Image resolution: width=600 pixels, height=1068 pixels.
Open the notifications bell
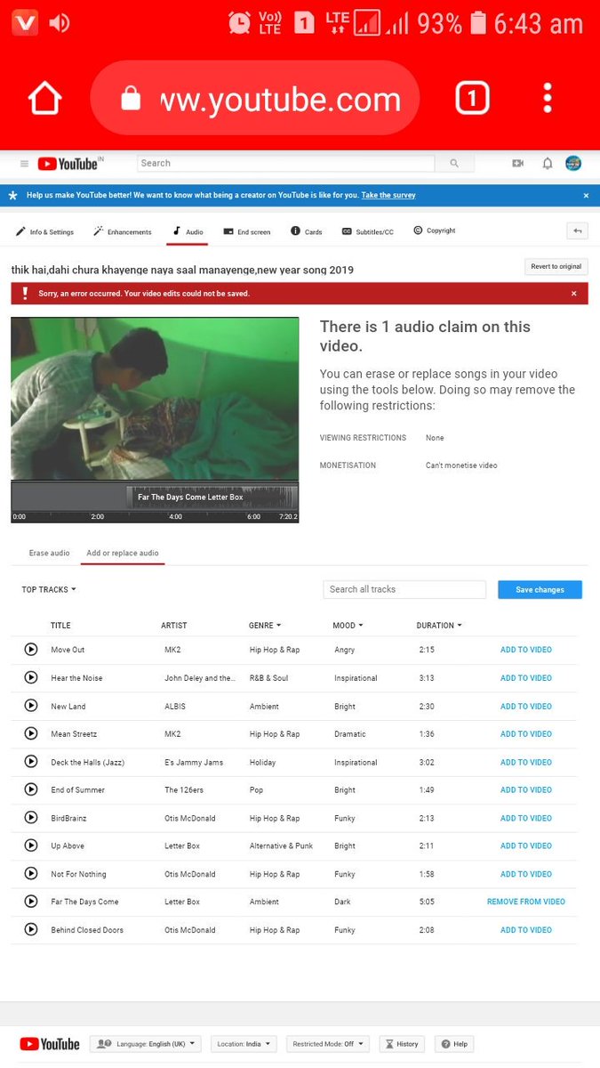[x=548, y=164]
